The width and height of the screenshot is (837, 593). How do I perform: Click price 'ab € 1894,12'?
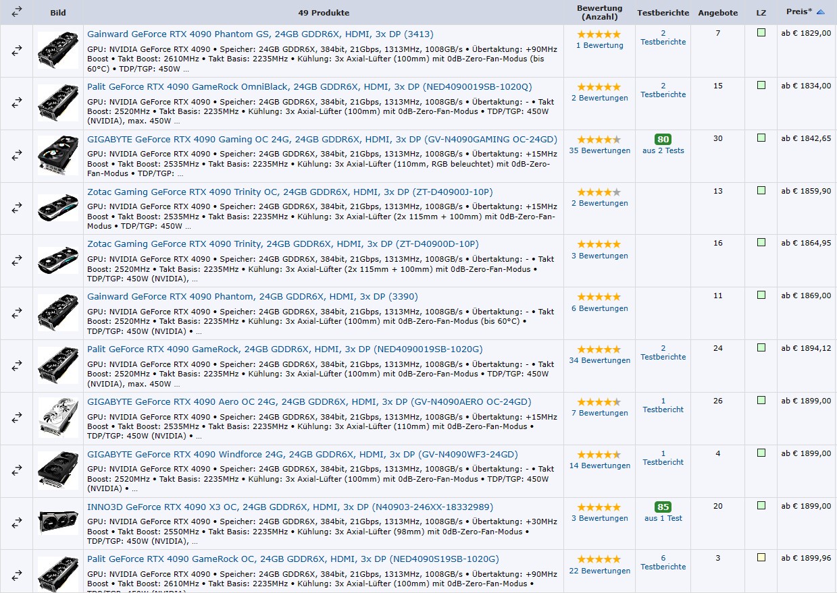pos(807,348)
